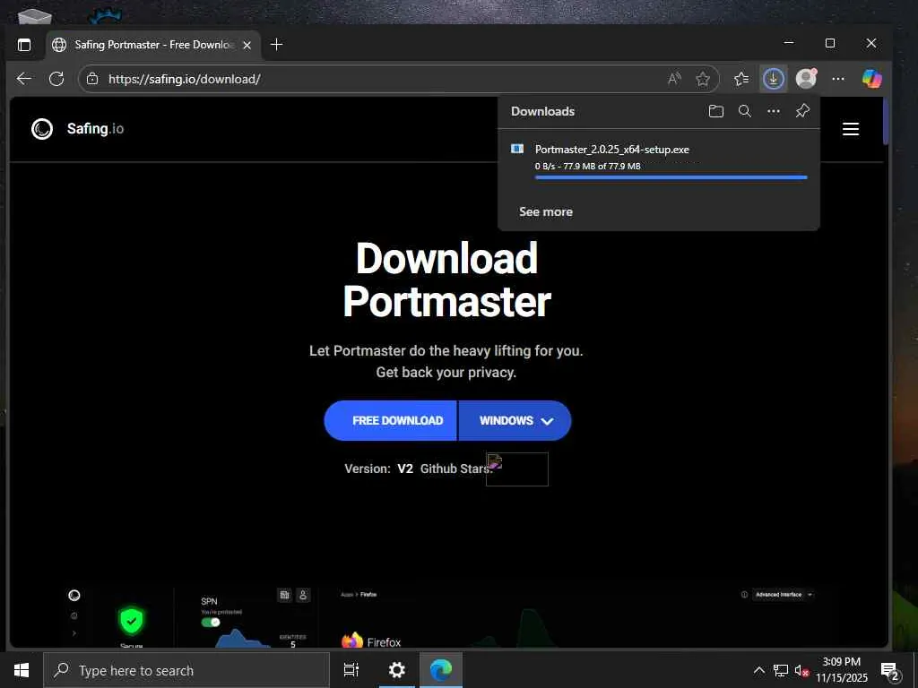The width and height of the screenshot is (918, 688).
Task: Open the taskbar clock and date
Action: pos(842,670)
